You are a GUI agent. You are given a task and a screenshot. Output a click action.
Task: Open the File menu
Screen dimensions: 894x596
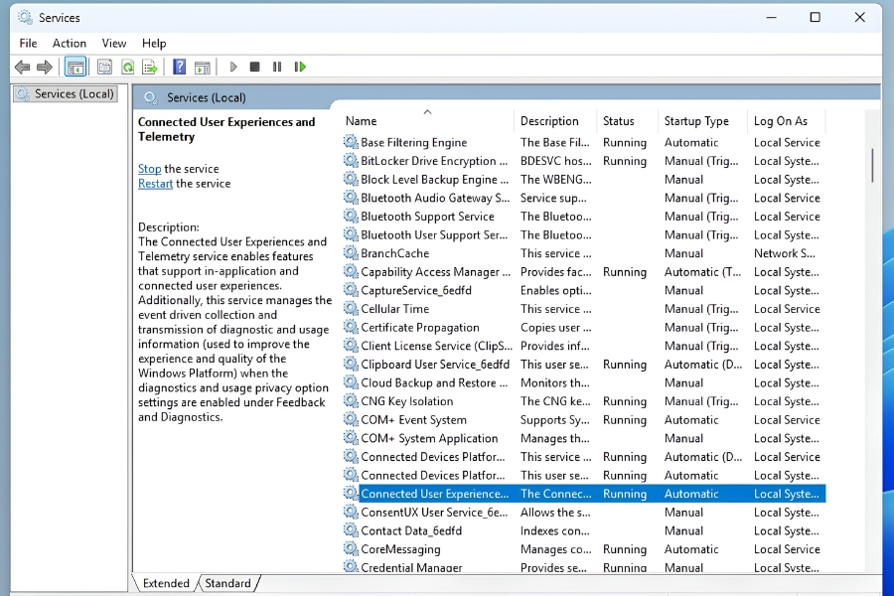click(28, 44)
